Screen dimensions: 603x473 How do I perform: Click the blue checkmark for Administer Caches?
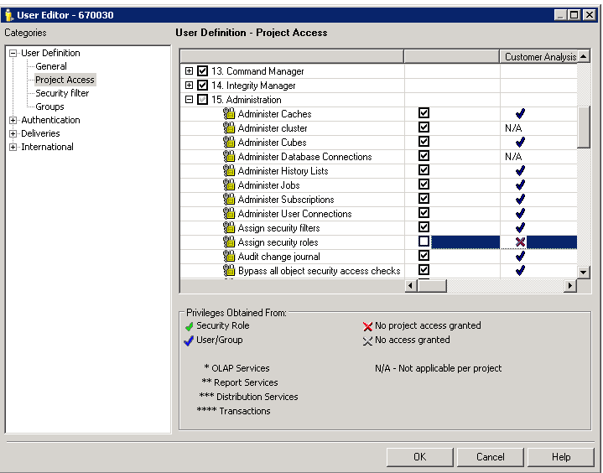520,113
